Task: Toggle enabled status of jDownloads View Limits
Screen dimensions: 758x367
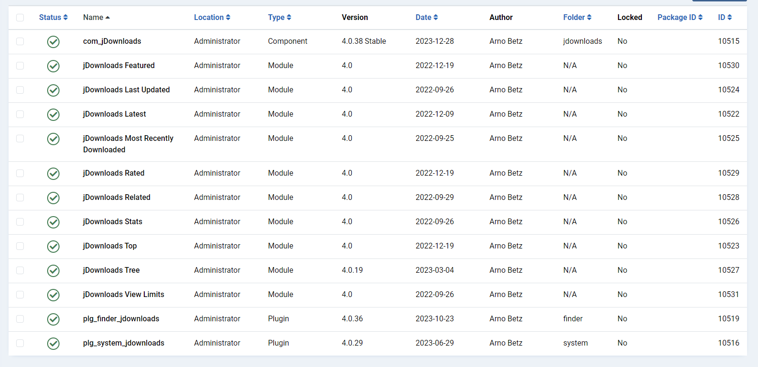Action: [53, 295]
